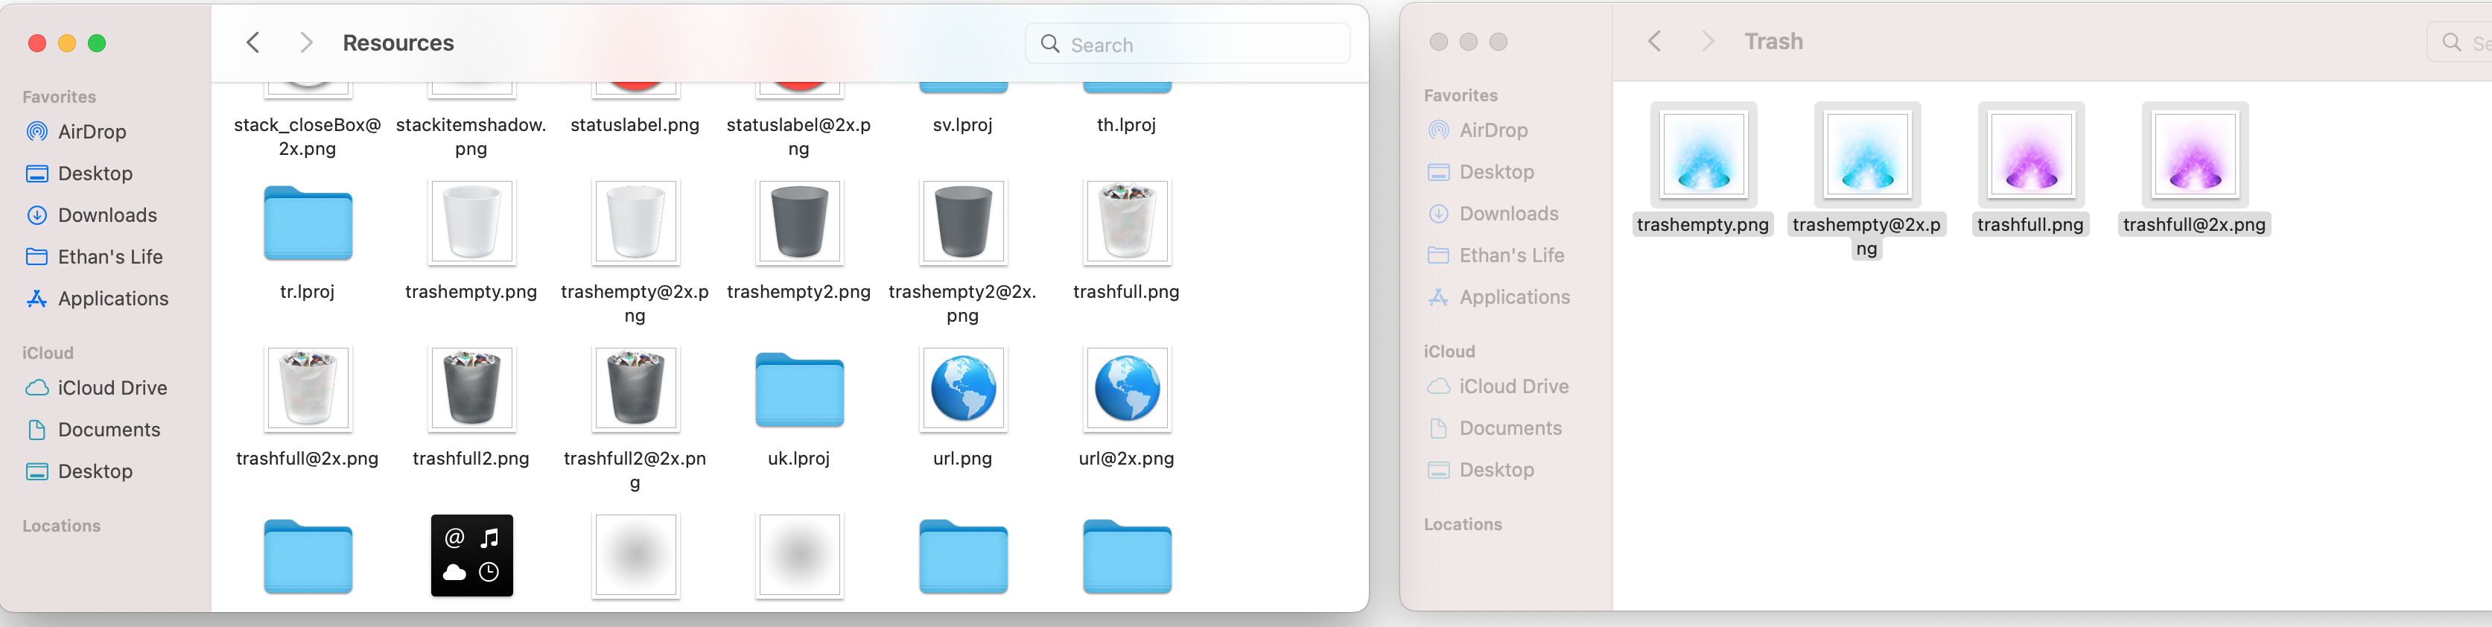2492x627 pixels.
Task: Click the stack_closeBox@2x.png file name
Action: click(x=308, y=136)
